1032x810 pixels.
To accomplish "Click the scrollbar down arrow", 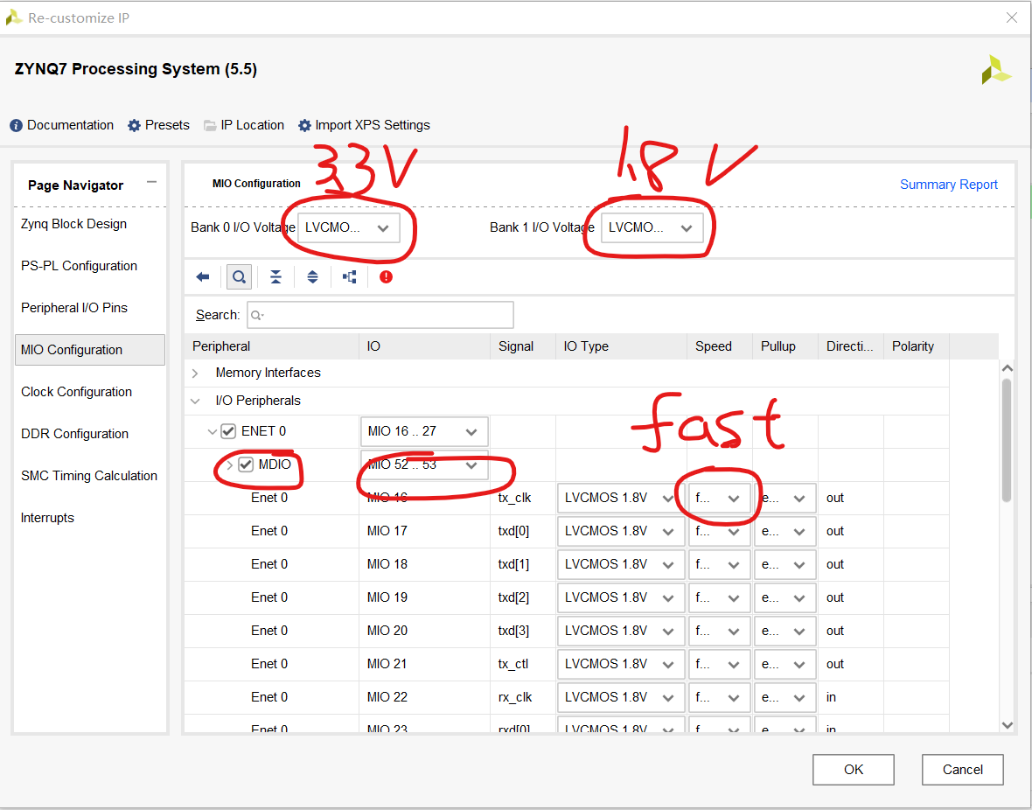I will 1007,725.
